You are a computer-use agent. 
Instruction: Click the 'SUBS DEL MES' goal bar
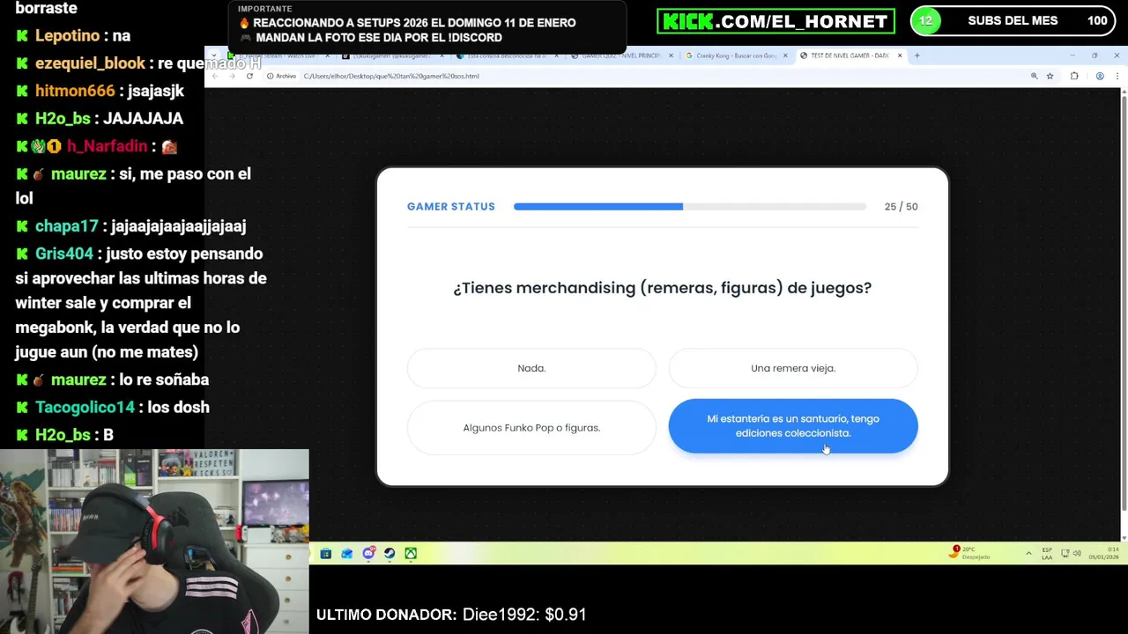pos(1013,21)
